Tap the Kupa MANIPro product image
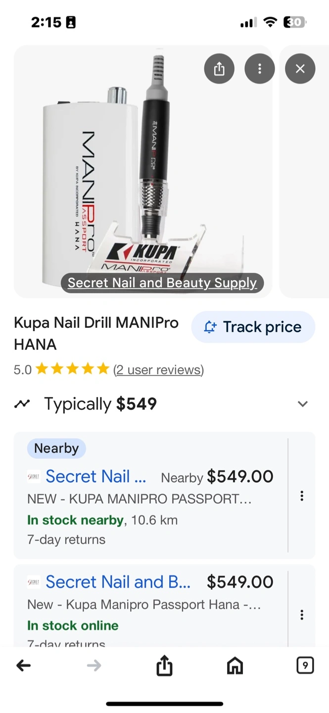 (x=143, y=171)
